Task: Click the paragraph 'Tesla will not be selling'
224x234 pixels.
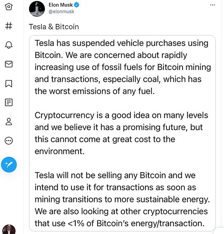Action: (122, 199)
